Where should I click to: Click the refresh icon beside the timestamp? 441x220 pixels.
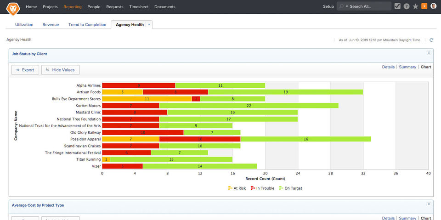point(431,40)
